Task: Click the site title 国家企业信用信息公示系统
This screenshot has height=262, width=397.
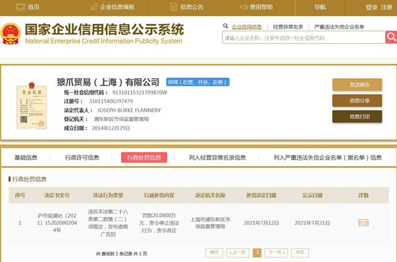Action: coord(105,29)
